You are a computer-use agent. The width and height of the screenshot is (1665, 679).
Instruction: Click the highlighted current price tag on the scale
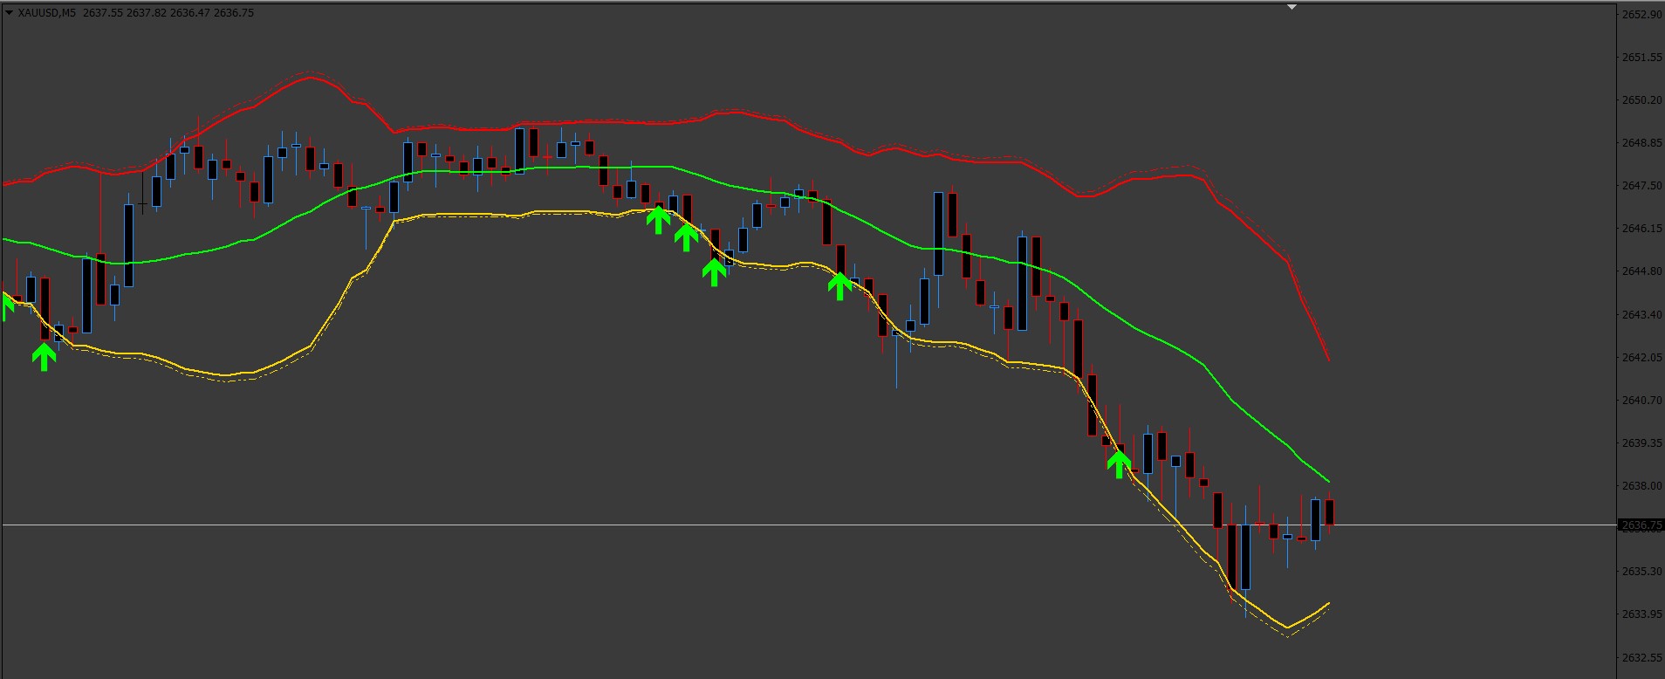point(1641,525)
